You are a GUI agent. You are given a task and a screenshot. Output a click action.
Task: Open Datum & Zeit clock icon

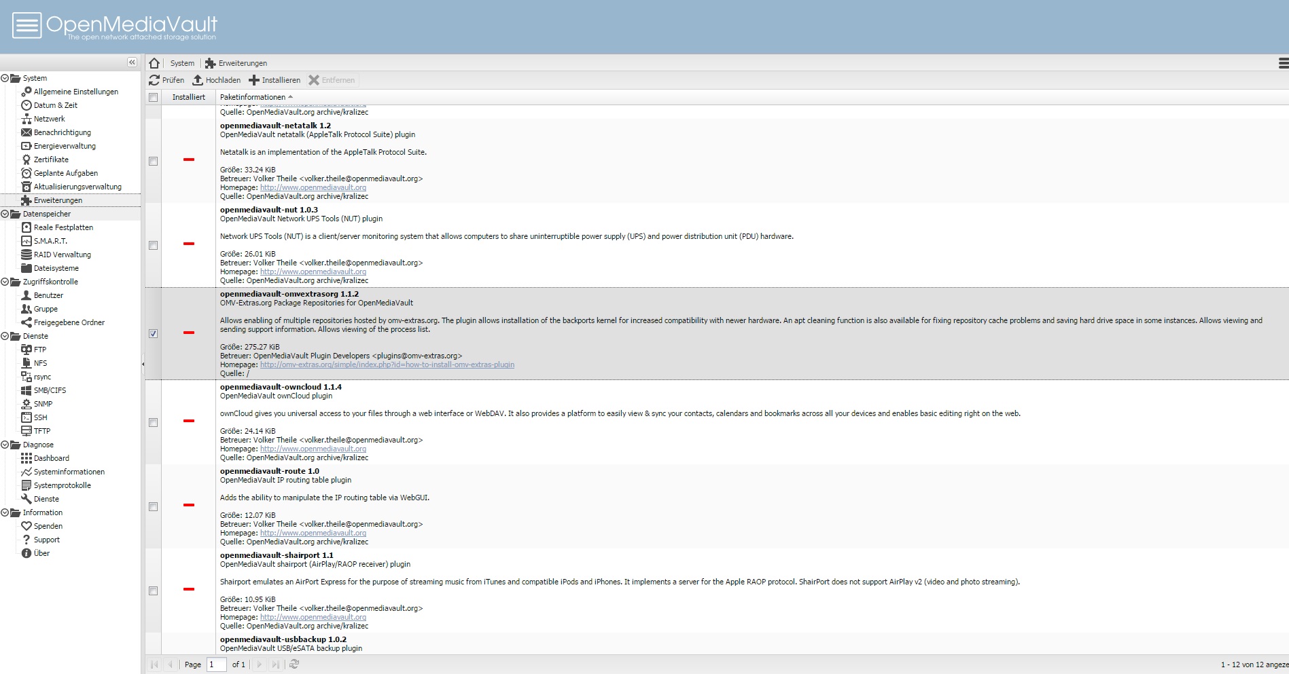[x=27, y=105]
